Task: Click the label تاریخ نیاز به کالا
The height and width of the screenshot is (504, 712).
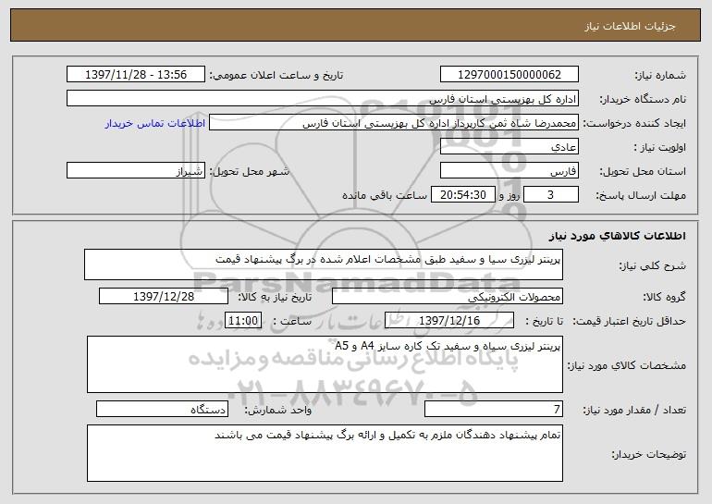Action: click(x=276, y=297)
